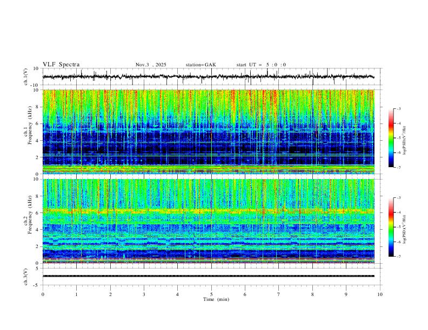Click the "8" kHz tick on ch.1 frequency axis
The image size is (428, 330).
click(37, 107)
